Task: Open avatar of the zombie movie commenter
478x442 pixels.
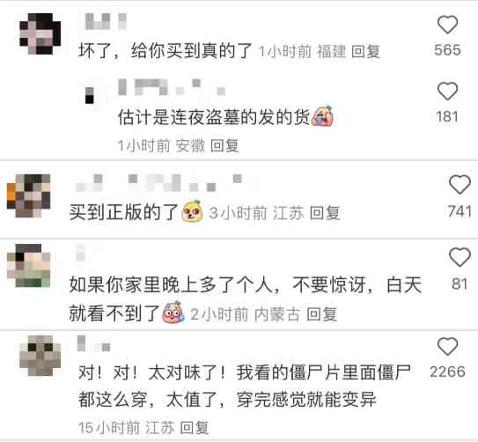Action: tap(40, 356)
